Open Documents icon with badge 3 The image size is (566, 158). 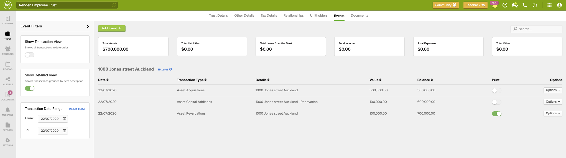(8, 96)
